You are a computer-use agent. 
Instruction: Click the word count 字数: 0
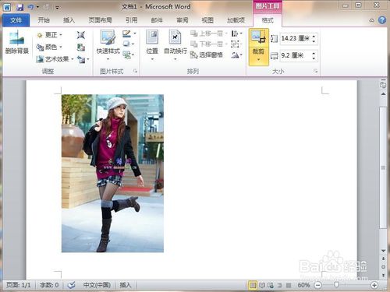pyautogui.click(x=49, y=285)
